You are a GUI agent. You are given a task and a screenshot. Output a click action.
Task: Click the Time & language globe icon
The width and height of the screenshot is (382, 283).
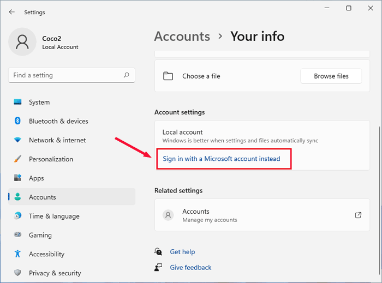(17, 215)
